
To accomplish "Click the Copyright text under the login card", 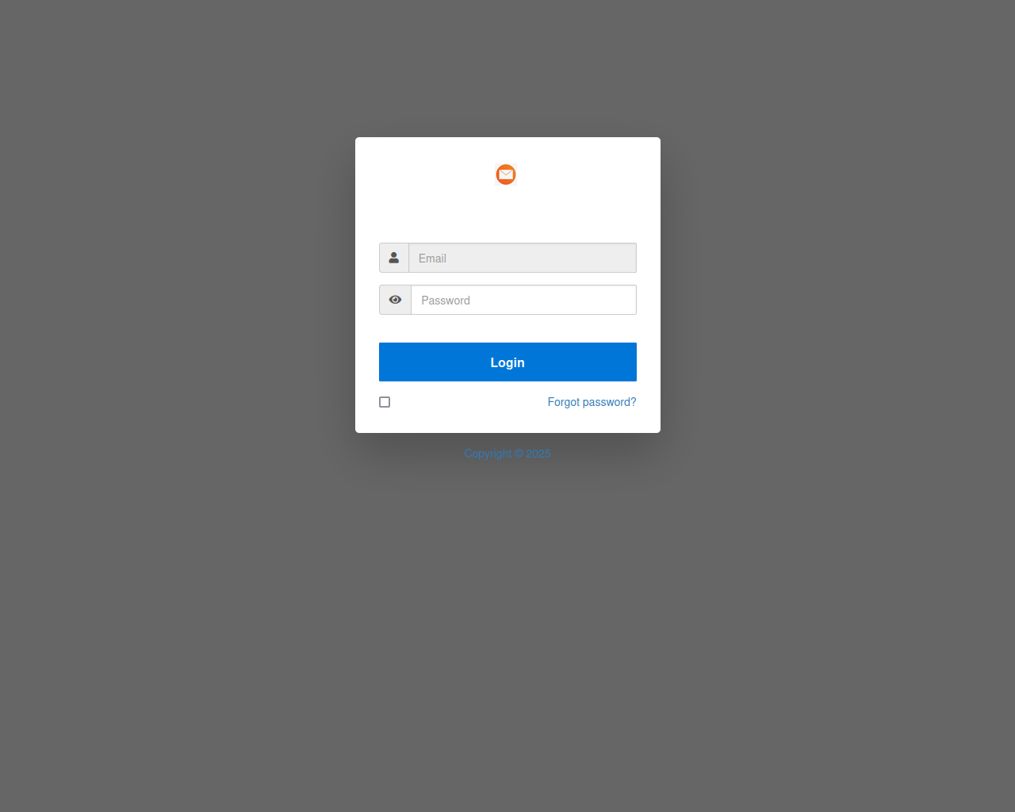I will point(507,454).
